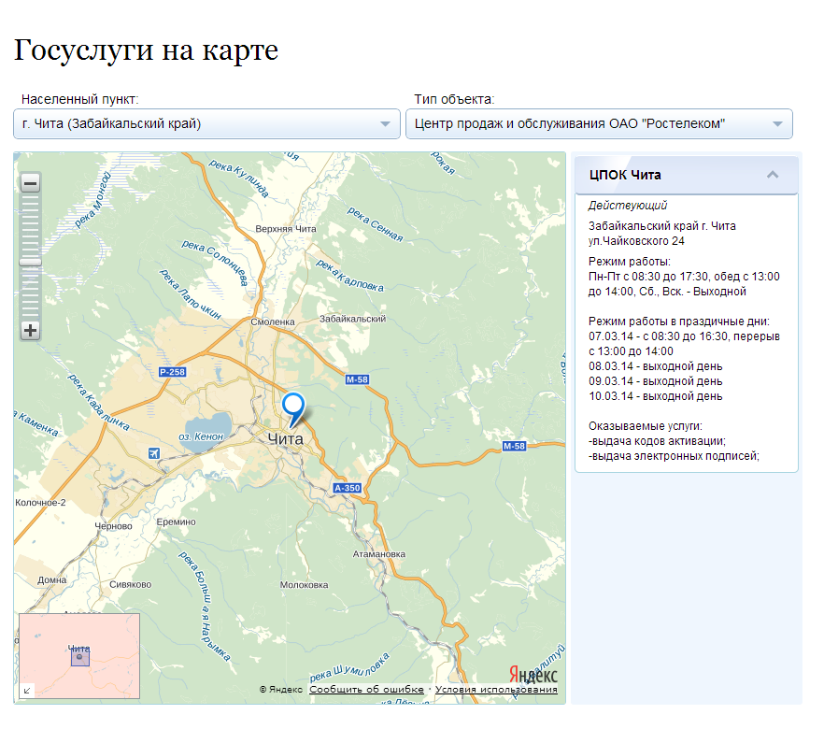Zoom in the map with plus button
The height and width of the screenshot is (729, 838).
(x=31, y=331)
